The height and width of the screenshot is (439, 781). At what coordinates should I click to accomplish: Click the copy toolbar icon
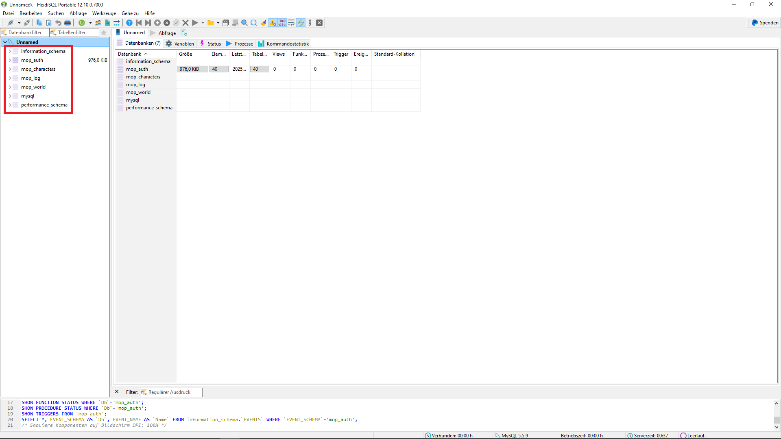pos(39,23)
